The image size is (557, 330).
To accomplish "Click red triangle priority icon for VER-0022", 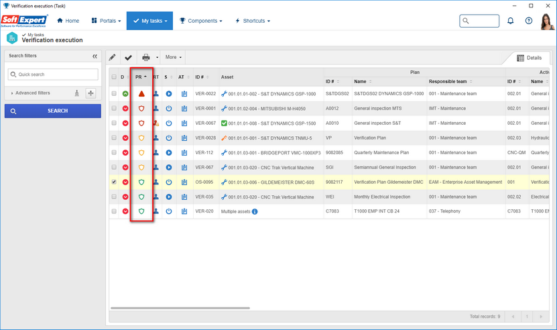I will (x=141, y=94).
